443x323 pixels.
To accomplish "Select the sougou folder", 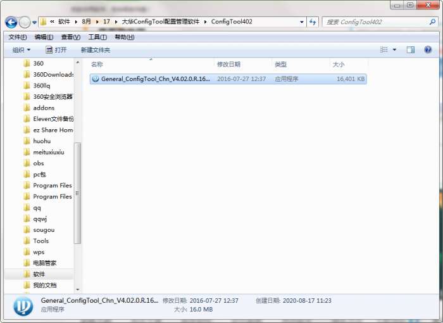I will [x=44, y=230].
